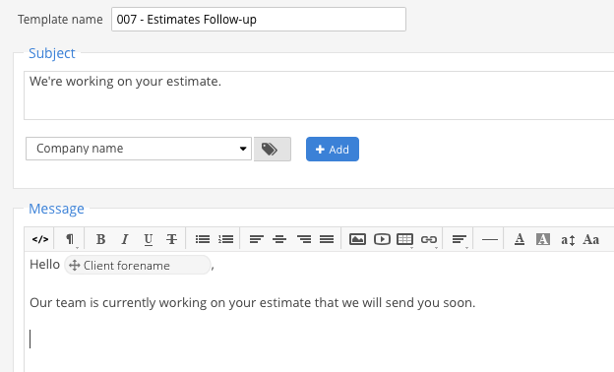Click the Template name input field
The image size is (614, 372).
point(259,19)
